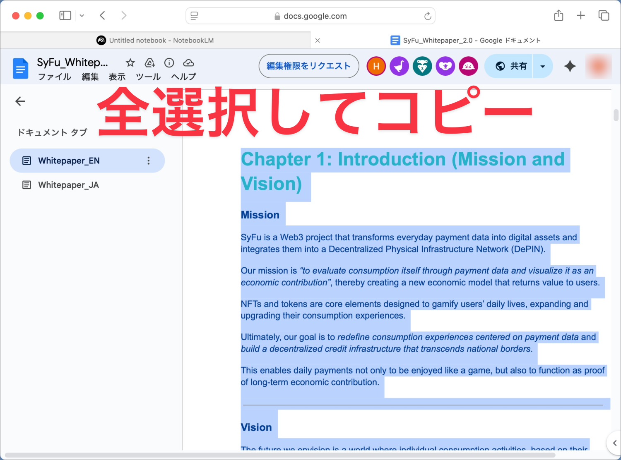Collapse document tabs panel with back arrow
This screenshot has width=621, height=460.
click(20, 101)
